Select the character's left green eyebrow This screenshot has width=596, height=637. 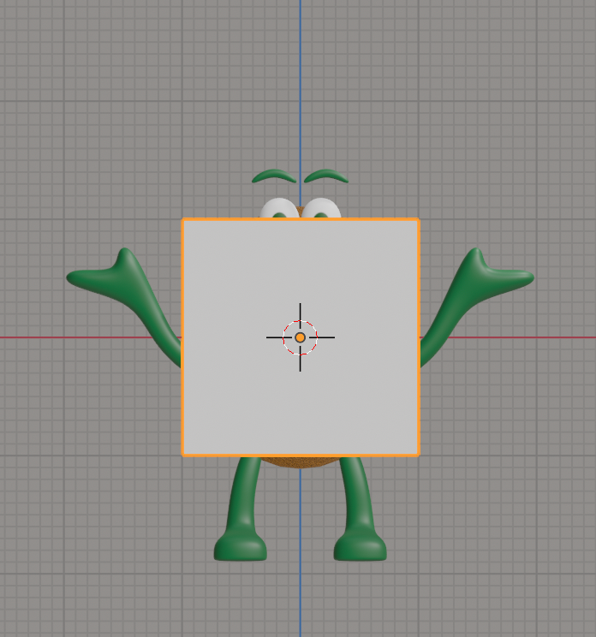pos(273,176)
